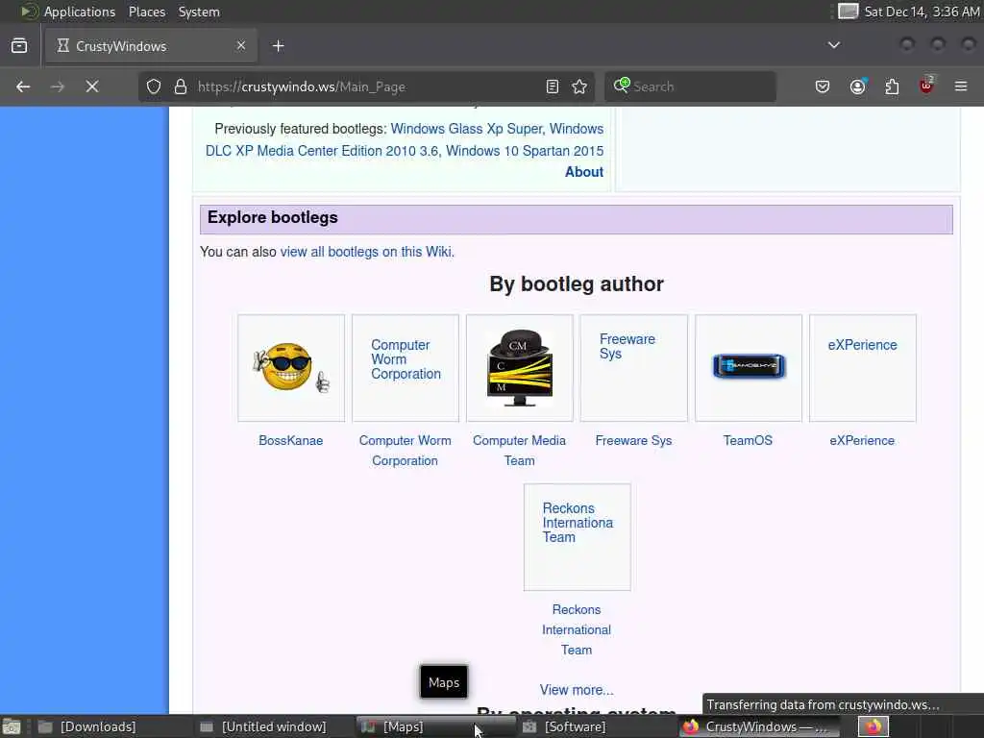The height and width of the screenshot is (738, 984).
Task: Open tracking protection shield icon
Action: 154,86
